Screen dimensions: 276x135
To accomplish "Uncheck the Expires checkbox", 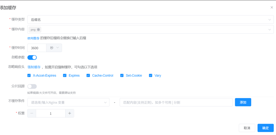I will (x=65, y=75).
